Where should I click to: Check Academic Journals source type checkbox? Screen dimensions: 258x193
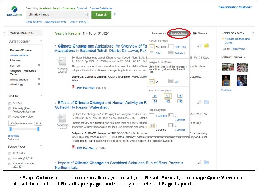(x=10, y=164)
